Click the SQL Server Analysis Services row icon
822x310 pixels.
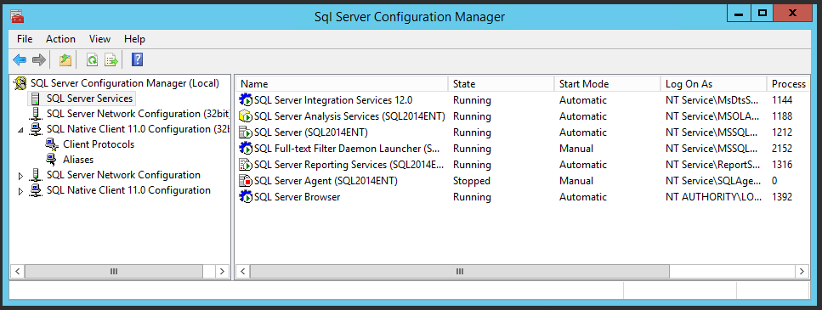click(246, 116)
